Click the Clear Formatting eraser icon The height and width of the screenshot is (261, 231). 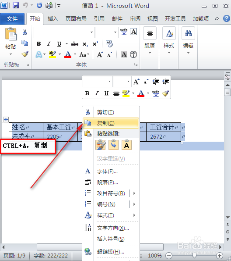click(x=109, y=44)
